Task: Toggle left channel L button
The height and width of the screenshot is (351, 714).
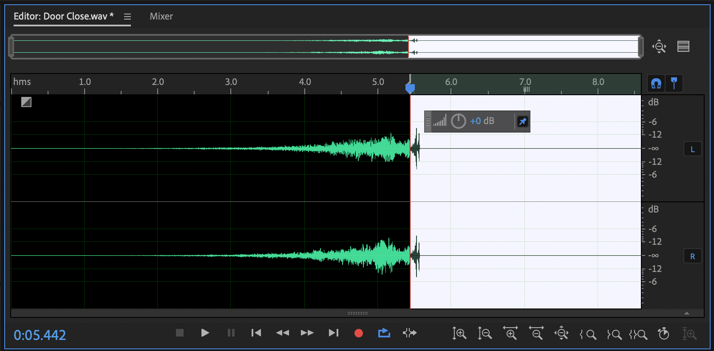Action: coord(692,149)
